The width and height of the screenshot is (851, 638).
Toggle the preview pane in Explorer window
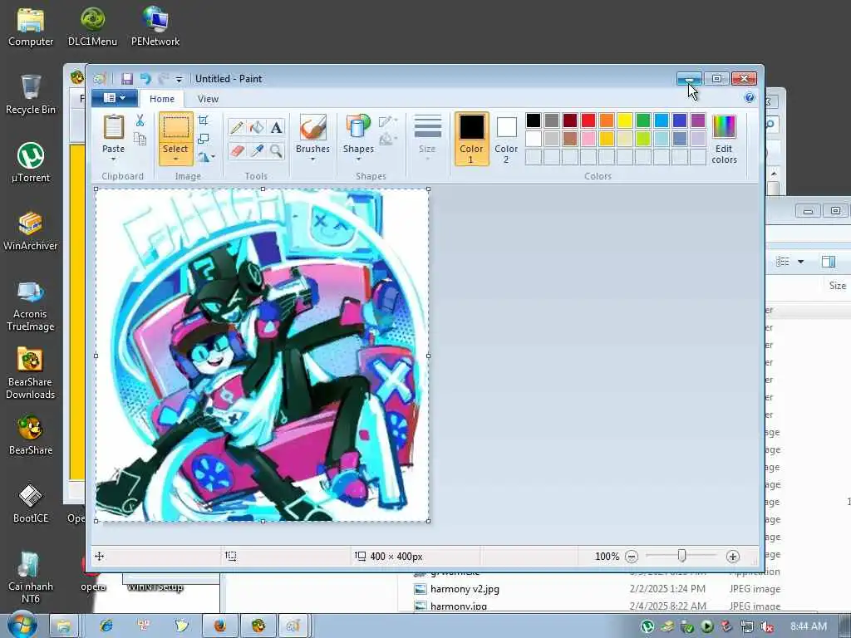829,262
